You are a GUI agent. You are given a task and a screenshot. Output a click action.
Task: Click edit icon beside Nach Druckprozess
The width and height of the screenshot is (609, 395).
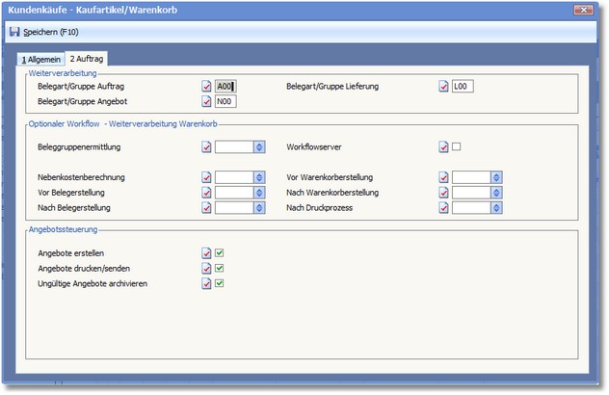click(443, 207)
